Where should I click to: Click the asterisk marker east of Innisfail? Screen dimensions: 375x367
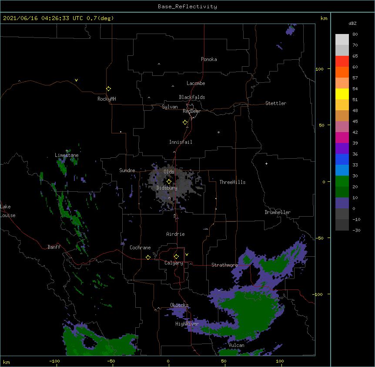[218, 132]
